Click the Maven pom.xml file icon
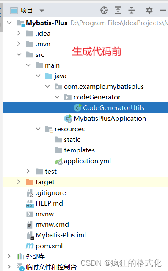Viewport: 168px width, 271px height. [x=30, y=246]
